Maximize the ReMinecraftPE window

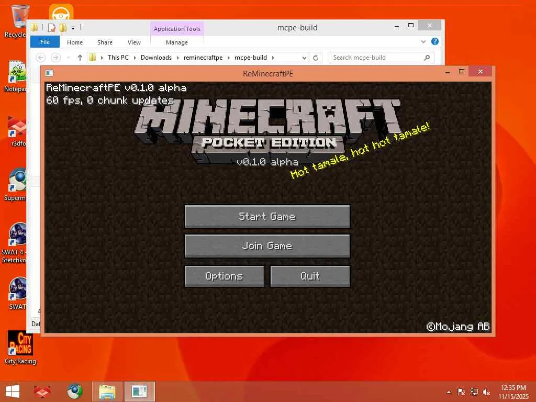coord(462,71)
